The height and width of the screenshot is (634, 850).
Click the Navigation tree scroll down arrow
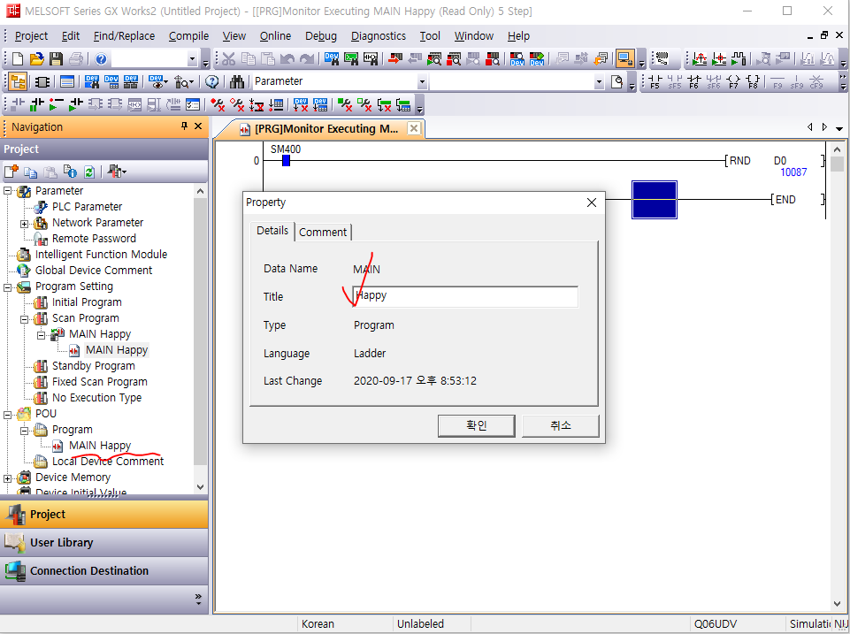[x=200, y=487]
